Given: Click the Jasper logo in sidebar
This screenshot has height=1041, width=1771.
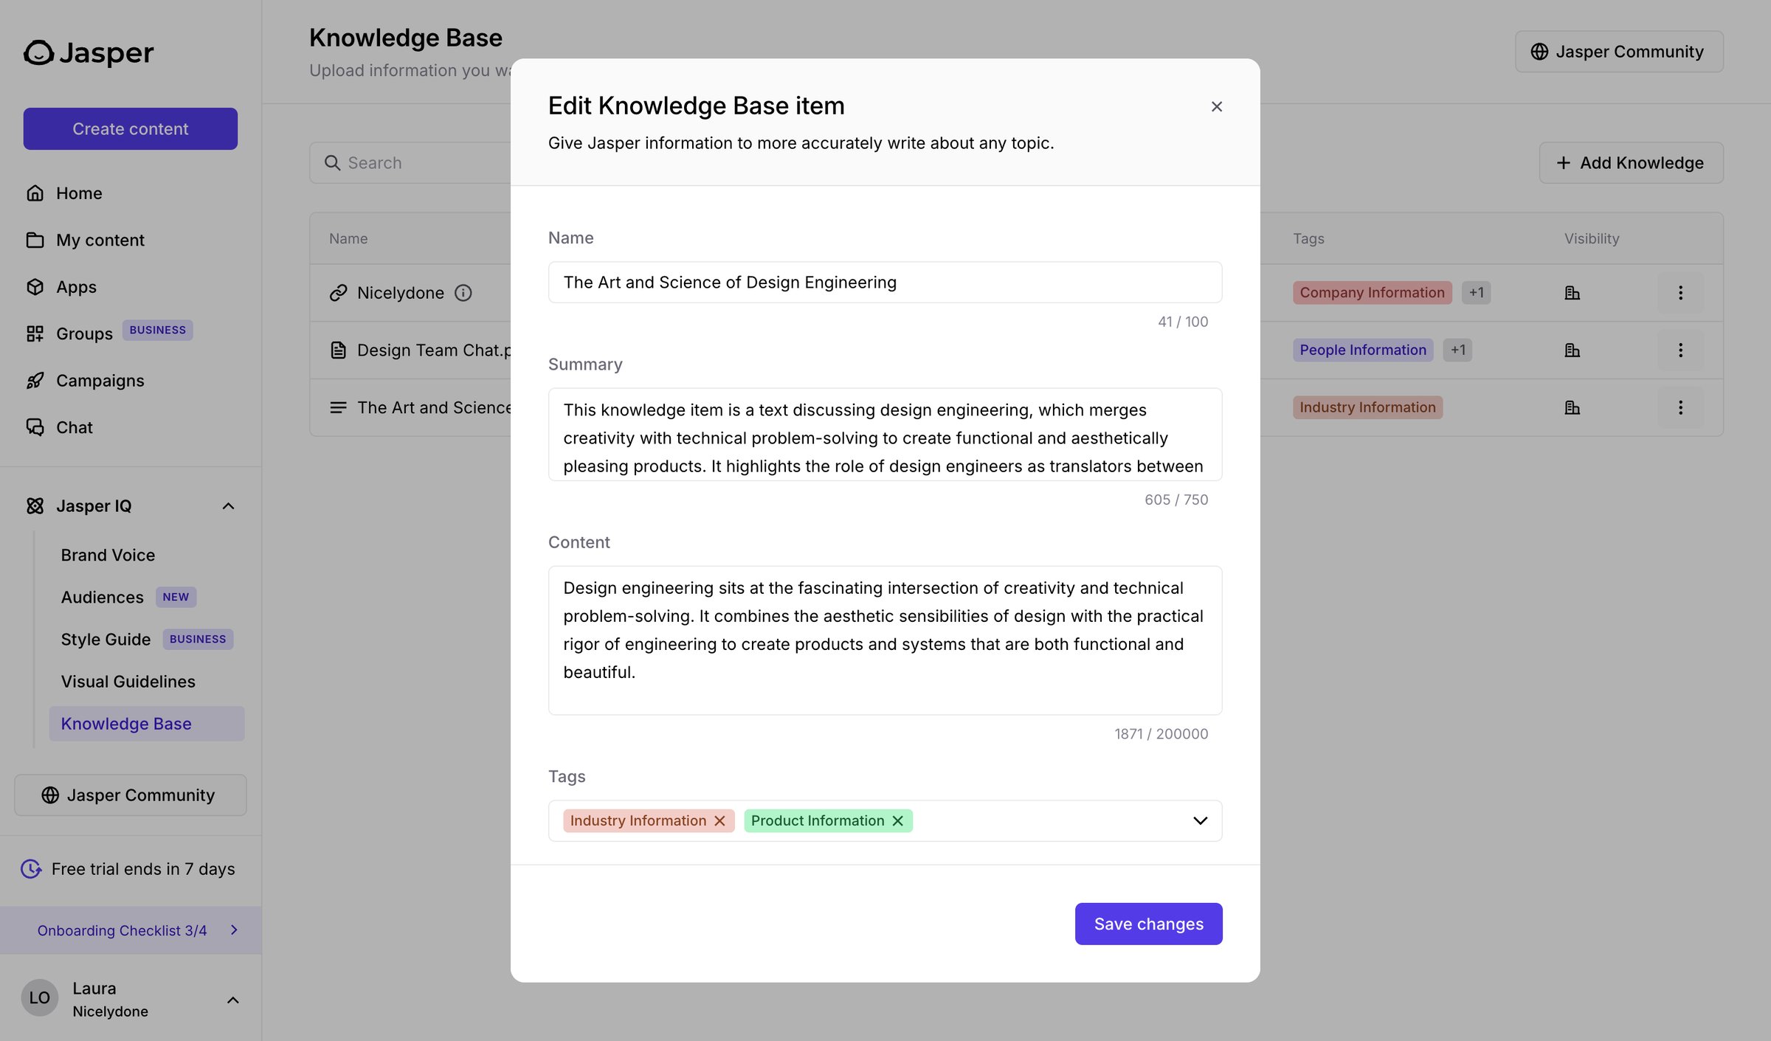Looking at the screenshot, I should 89,52.
